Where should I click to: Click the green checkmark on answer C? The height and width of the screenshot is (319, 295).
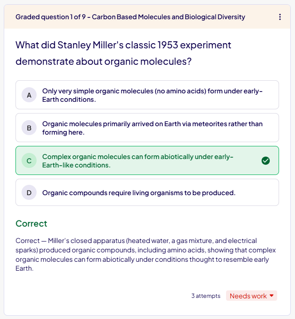[265, 161]
